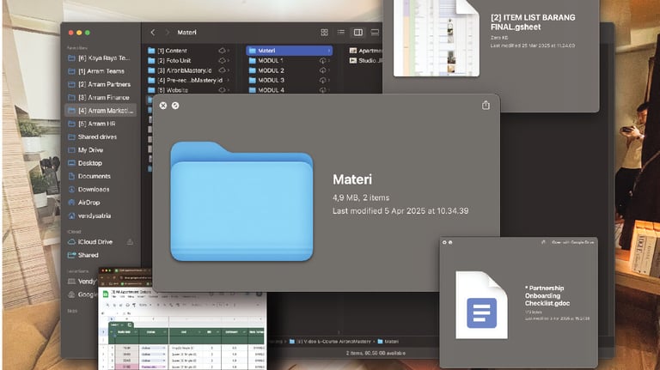Select Vendy's computer under Locations

(84, 282)
